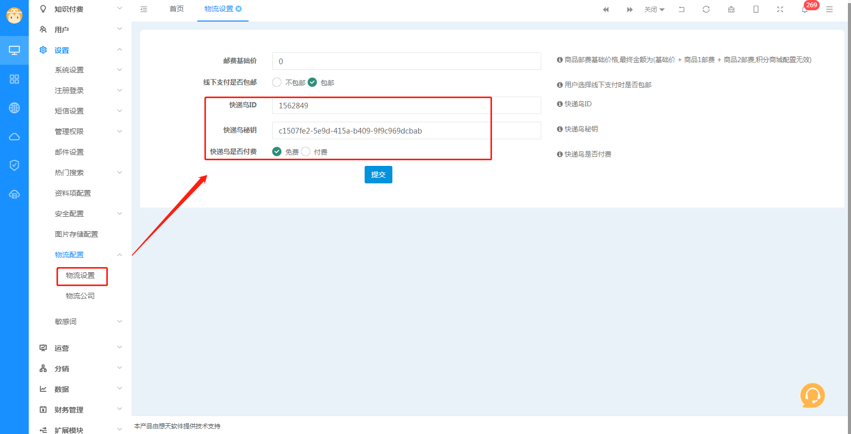Viewport: 851px width, 434px height.
Task: Click the gear icon next to 设置
Action: [x=43, y=50]
